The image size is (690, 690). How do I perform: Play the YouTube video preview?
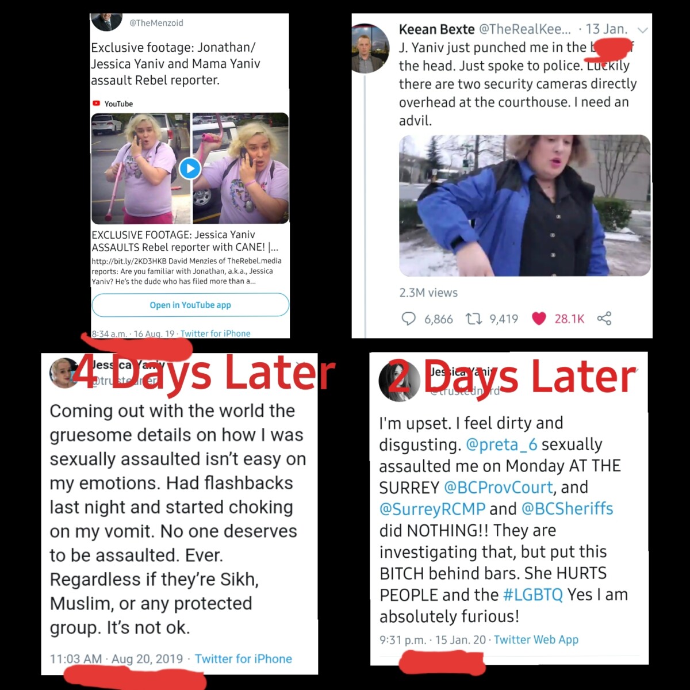(x=190, y=168)
